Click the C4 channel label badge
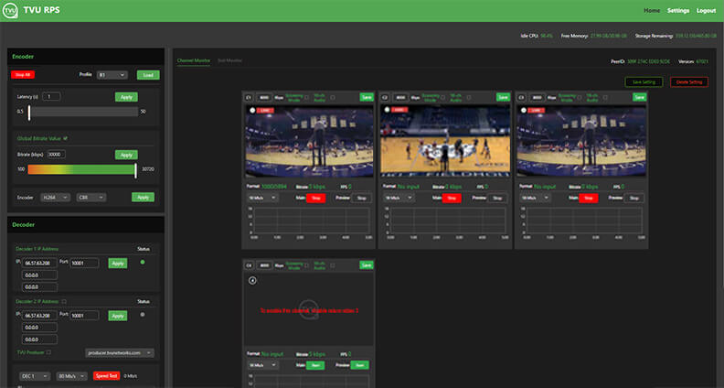Viewport: 724px width, 388px height. click(249, 265)
